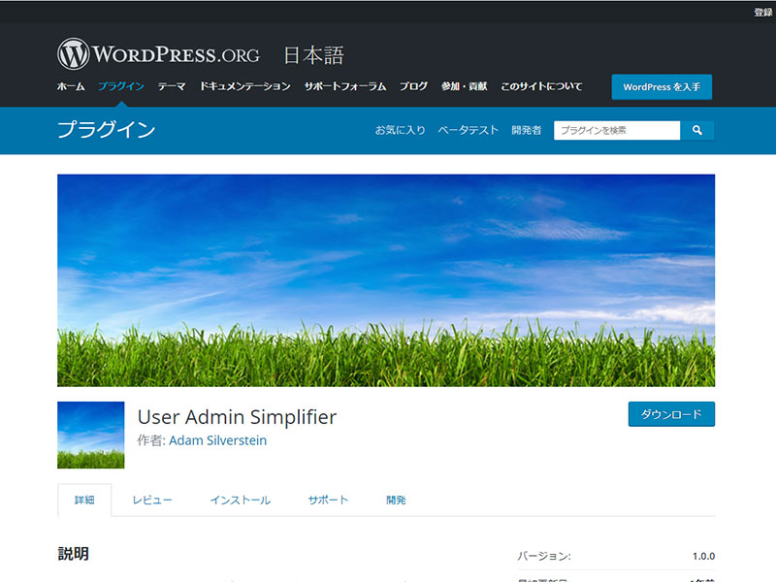The image size is (776, 582).
Task: Click the ダウンロード button
Action: (671, 414)
